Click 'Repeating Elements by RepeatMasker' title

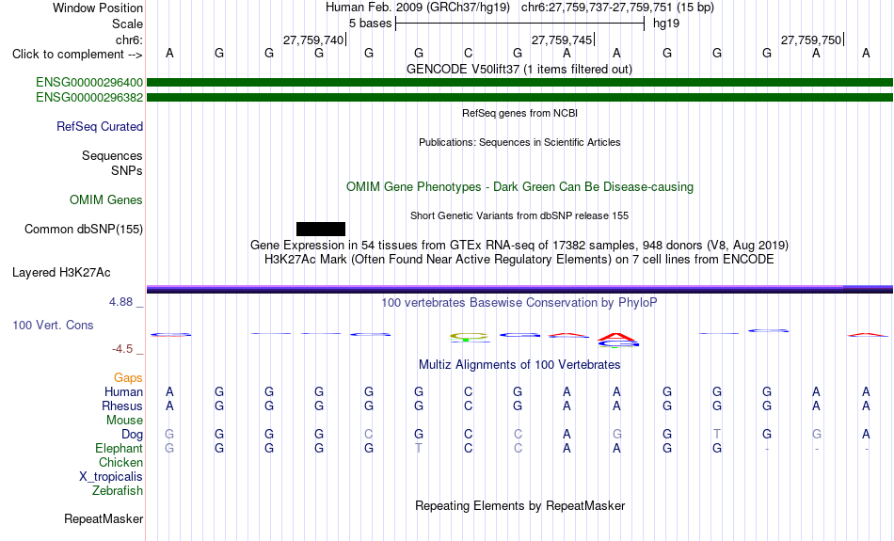click(520, 505)
